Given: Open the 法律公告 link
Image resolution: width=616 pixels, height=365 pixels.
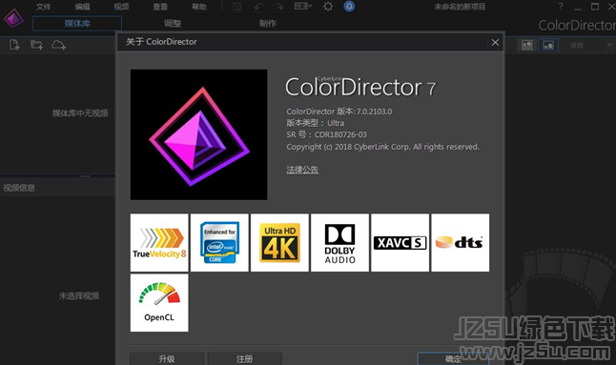Looking at the screenshot, I should click(302, 170).
